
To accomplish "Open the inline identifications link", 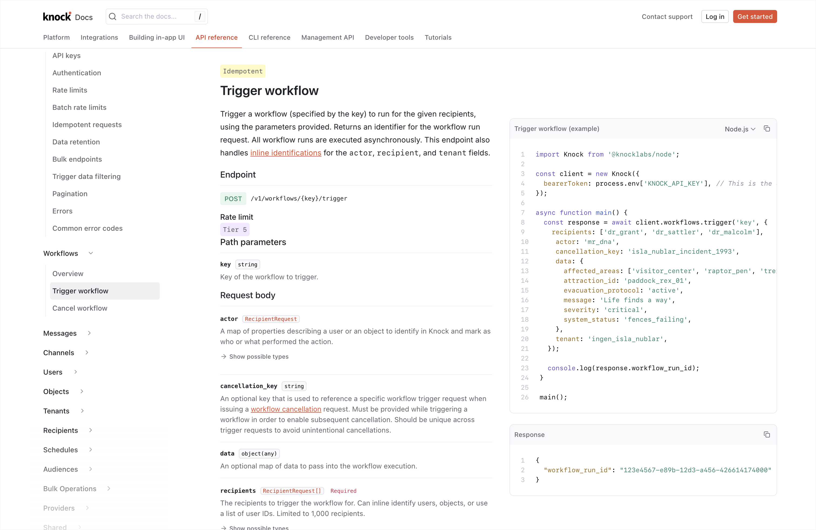I will (285, 153).
